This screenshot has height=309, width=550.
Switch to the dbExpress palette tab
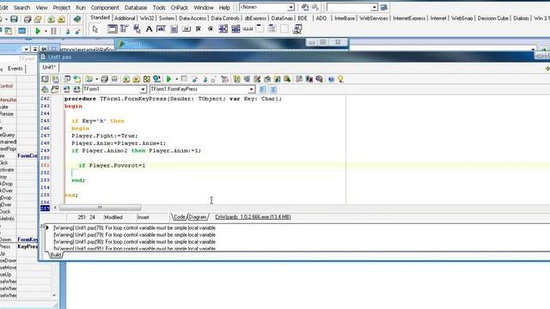coord(255,18)
